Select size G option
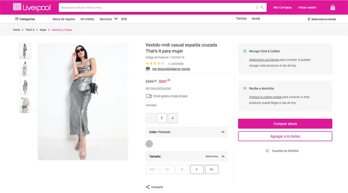 pos(197,169)
